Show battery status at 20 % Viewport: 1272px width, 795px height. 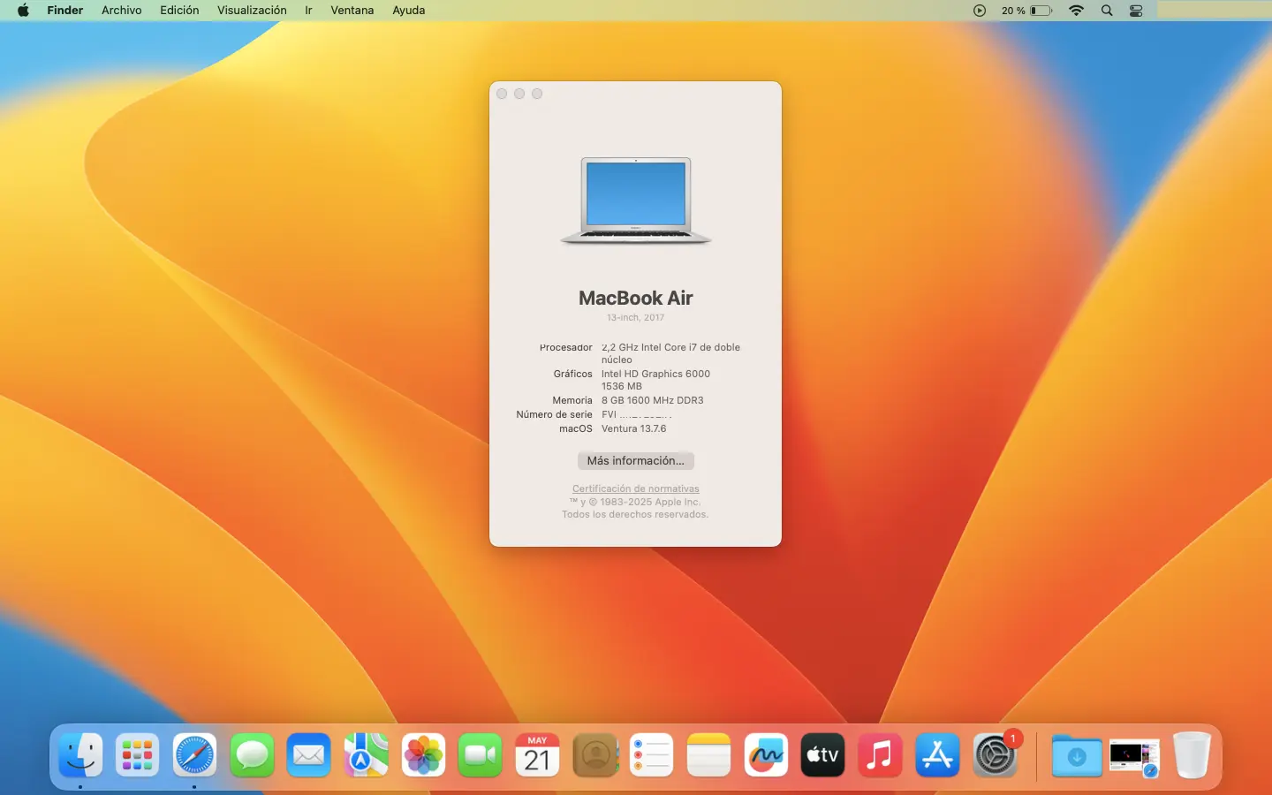coord(1026,11)
